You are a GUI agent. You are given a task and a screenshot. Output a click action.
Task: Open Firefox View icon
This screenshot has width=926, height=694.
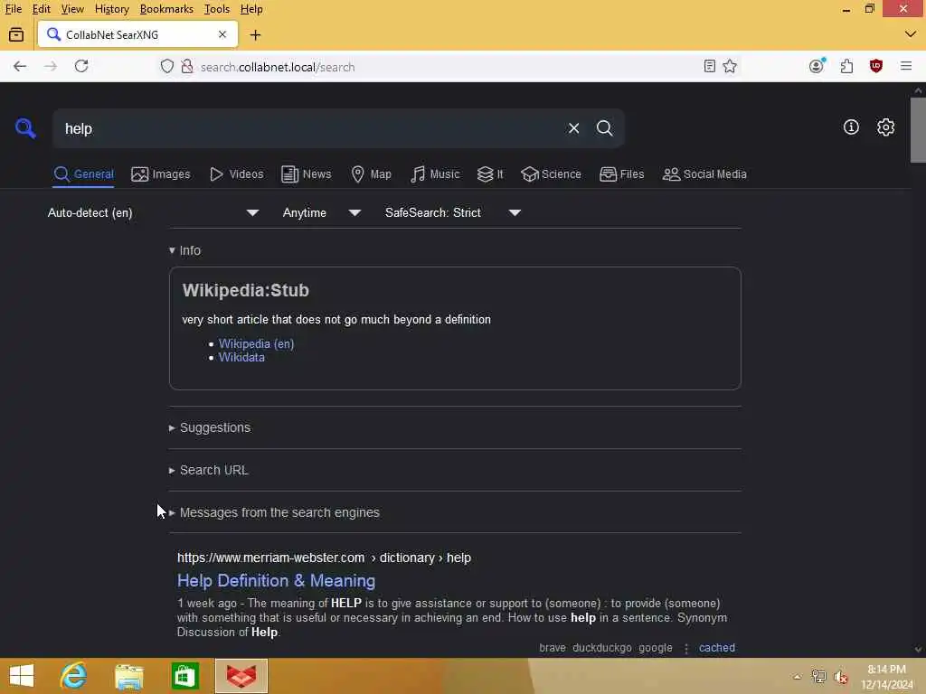(x=16, y=35)
